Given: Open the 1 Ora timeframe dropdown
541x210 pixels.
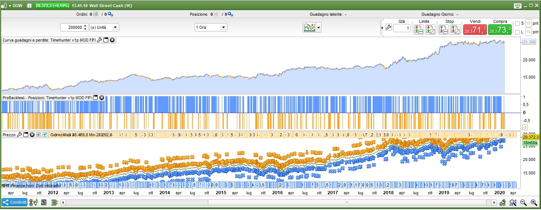Looking at the screenshot, I should click(211, 27).
